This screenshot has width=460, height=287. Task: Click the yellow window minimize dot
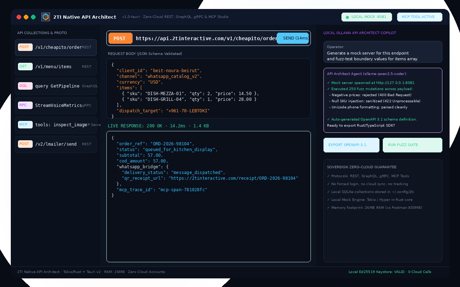click(26, 17)
